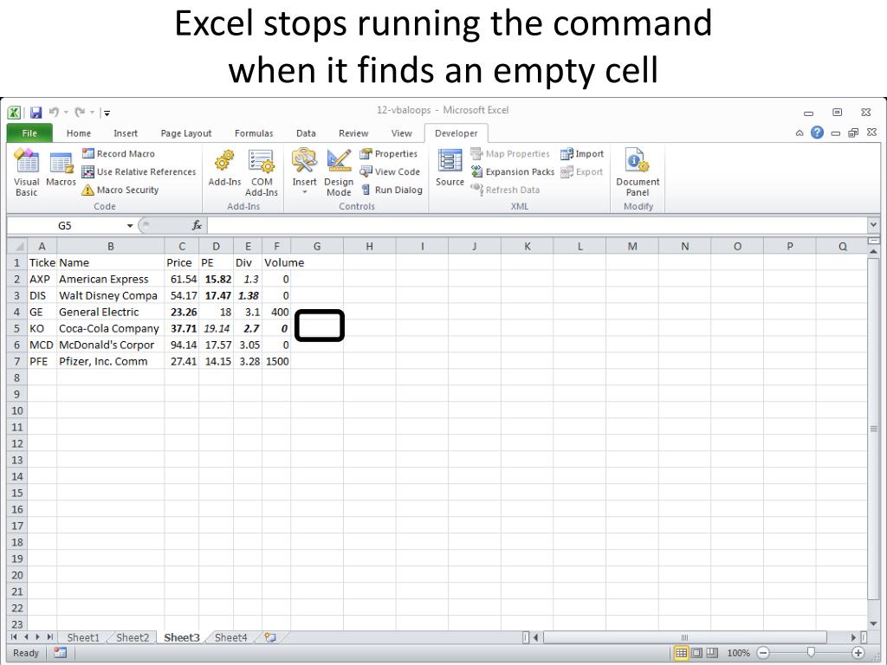This screenshot has height=665, width=887.
Task: Click macro recording status bar icon
Action: tap(60, 653)
